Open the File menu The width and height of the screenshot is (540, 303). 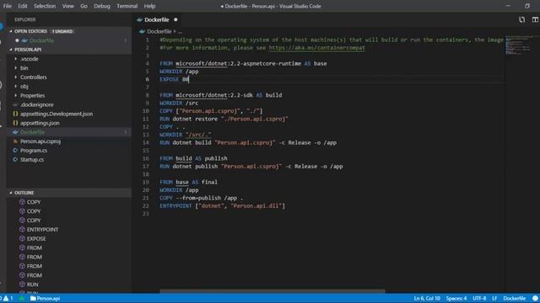[x=8, y=6]
